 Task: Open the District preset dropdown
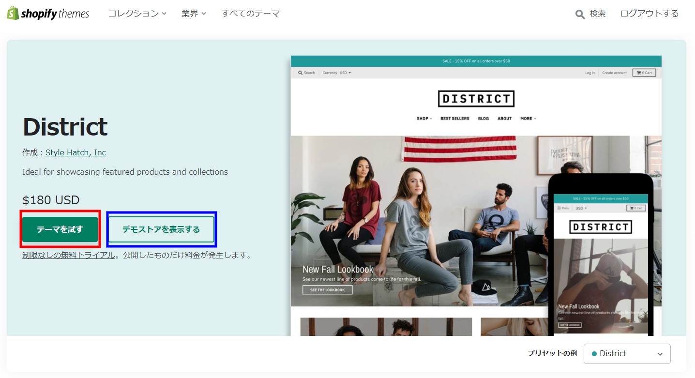pos(627,354)
